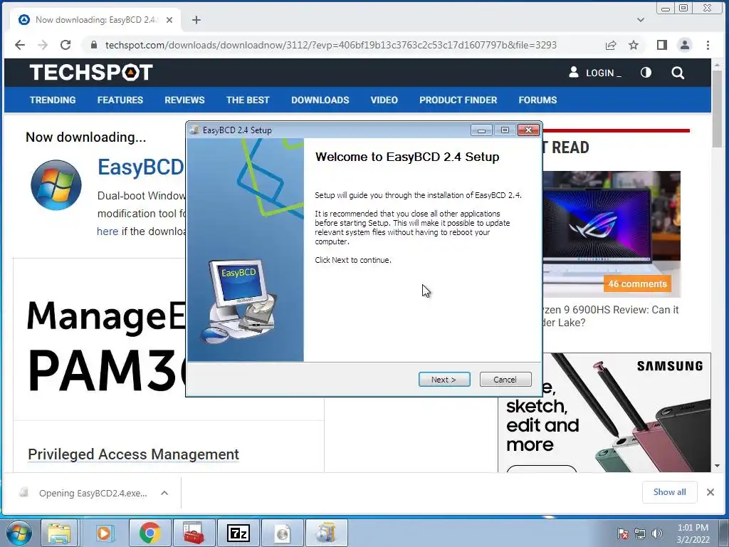Click the forward navigation arrow

click(43, 45)
